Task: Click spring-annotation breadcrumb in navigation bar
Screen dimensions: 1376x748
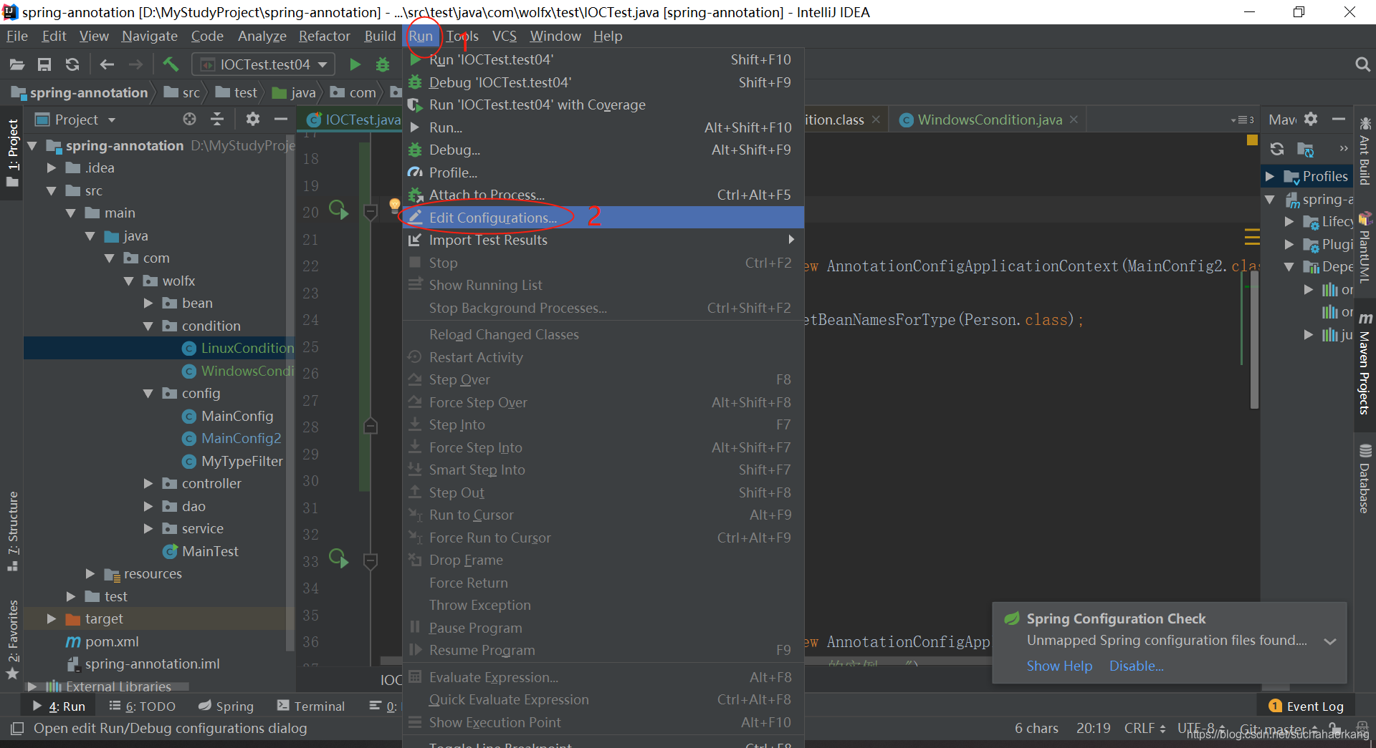Action: (80, 92)
